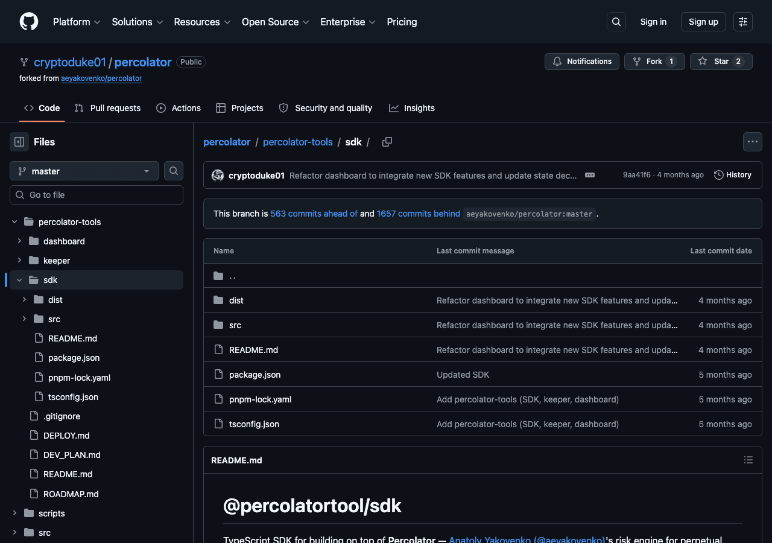Expand the scripts folder in tree
This screenshot has height=543, width=772.
tap(14, 513)
